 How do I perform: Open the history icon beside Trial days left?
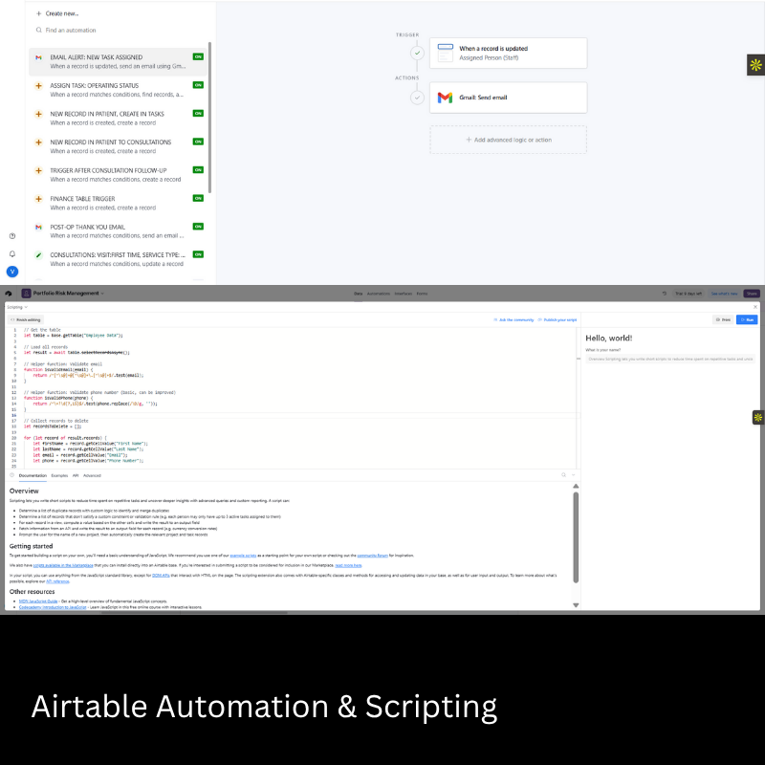[x=664, y=294]
